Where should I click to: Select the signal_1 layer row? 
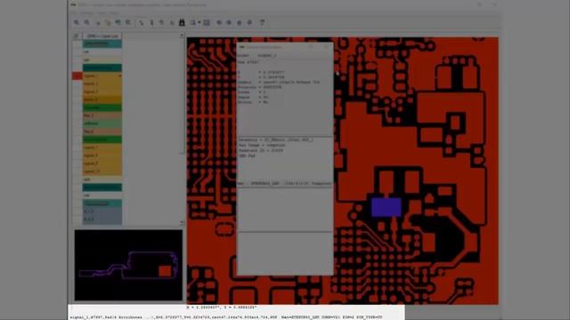click(102, 76)
